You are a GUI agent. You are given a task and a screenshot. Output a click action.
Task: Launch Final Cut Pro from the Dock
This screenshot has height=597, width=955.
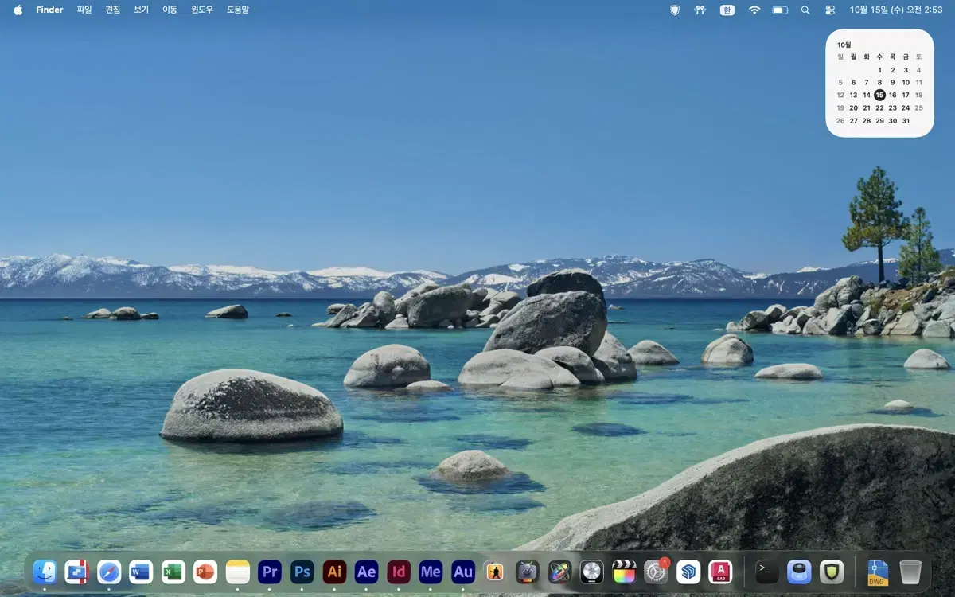pyautogui.click(x=626, y=572)
